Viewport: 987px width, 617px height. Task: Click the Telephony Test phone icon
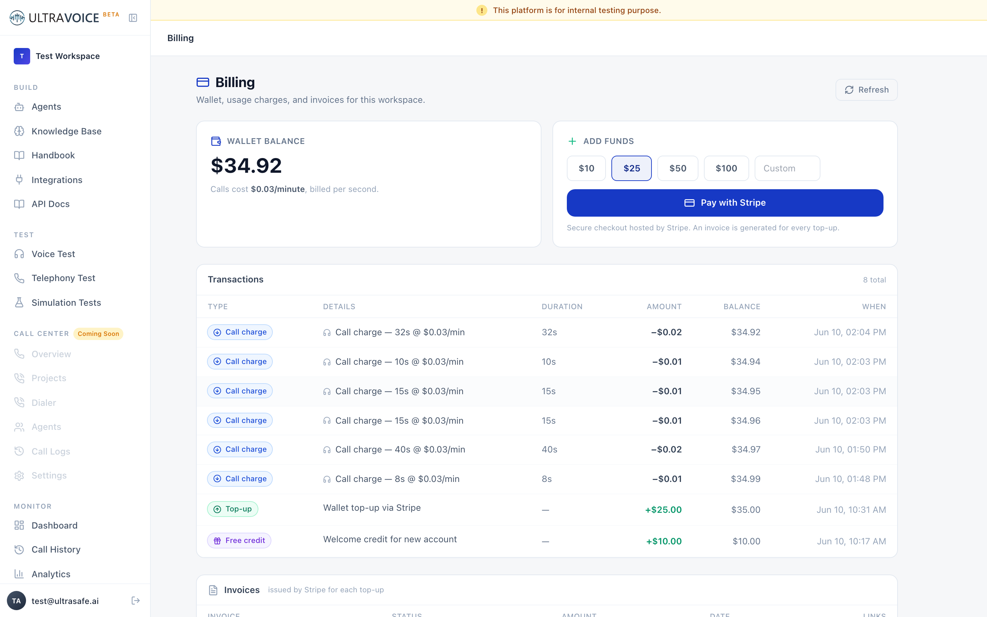[19, 278]
